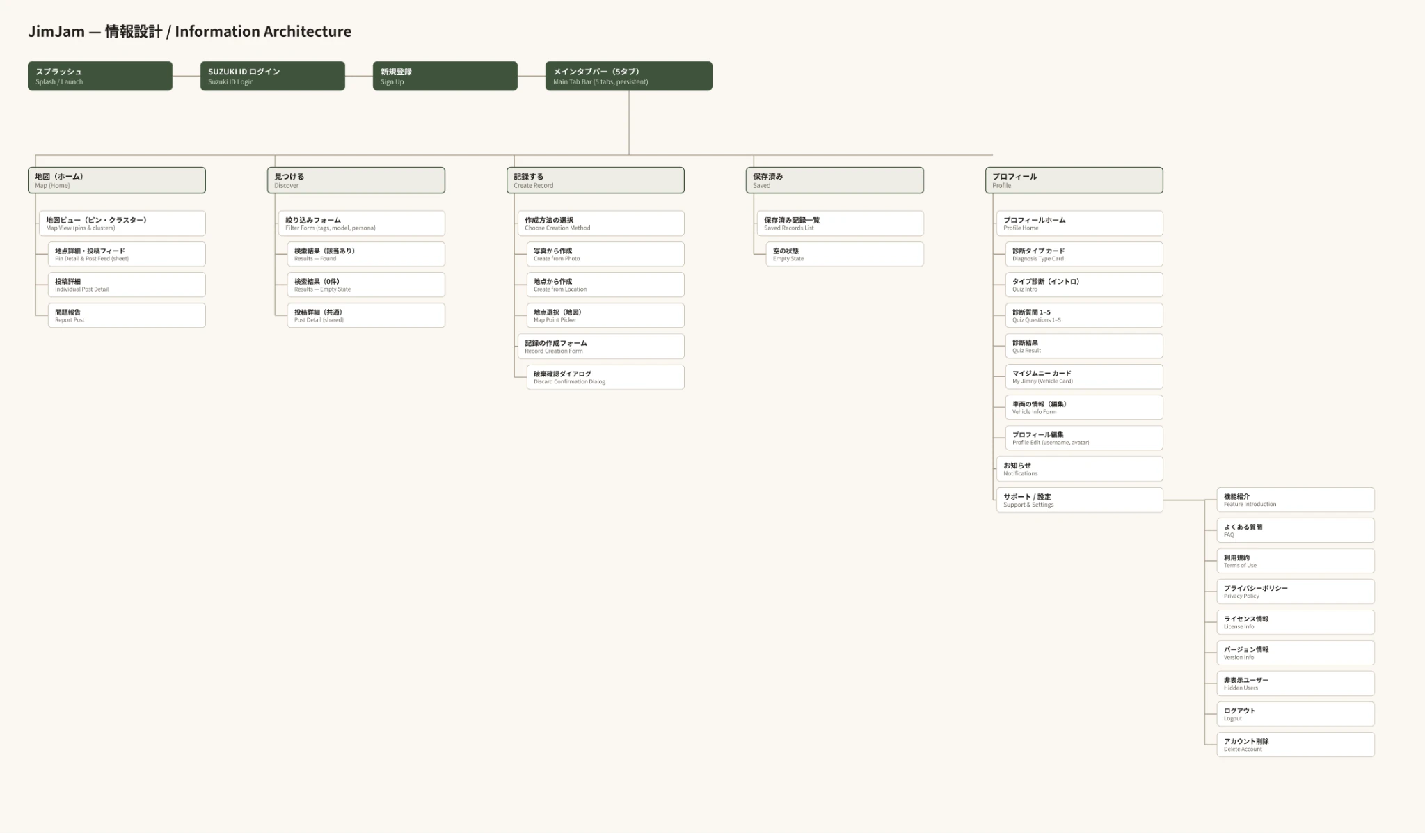Select the Saved Records List card
This screenshot has width=1425, height=833.
[841, 223]
